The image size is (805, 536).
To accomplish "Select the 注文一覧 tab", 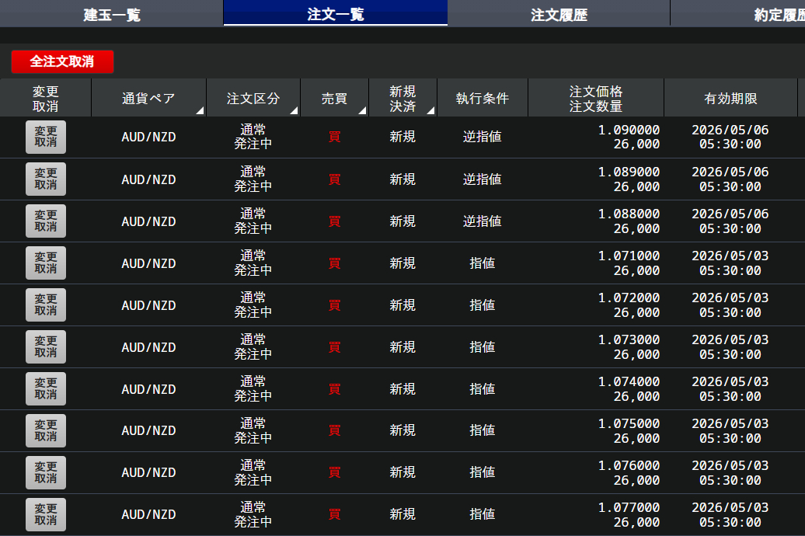I will pos(335,13).
